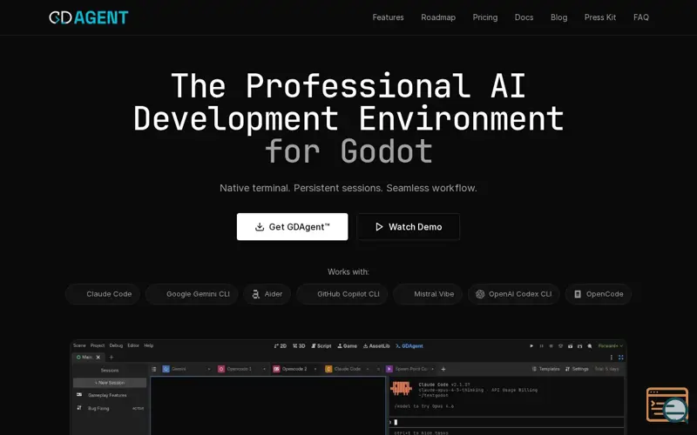
Task: Click the GDAgent logo in the header
Action: tap(89, 17)
